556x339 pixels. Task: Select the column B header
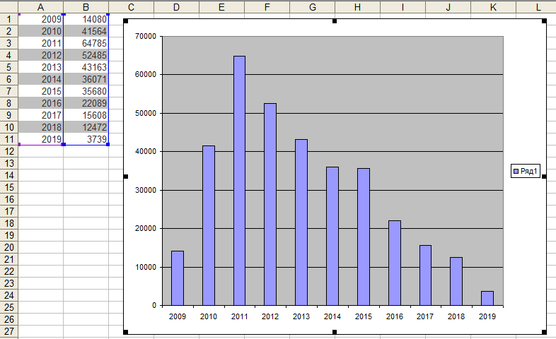[x=86, y=6]
